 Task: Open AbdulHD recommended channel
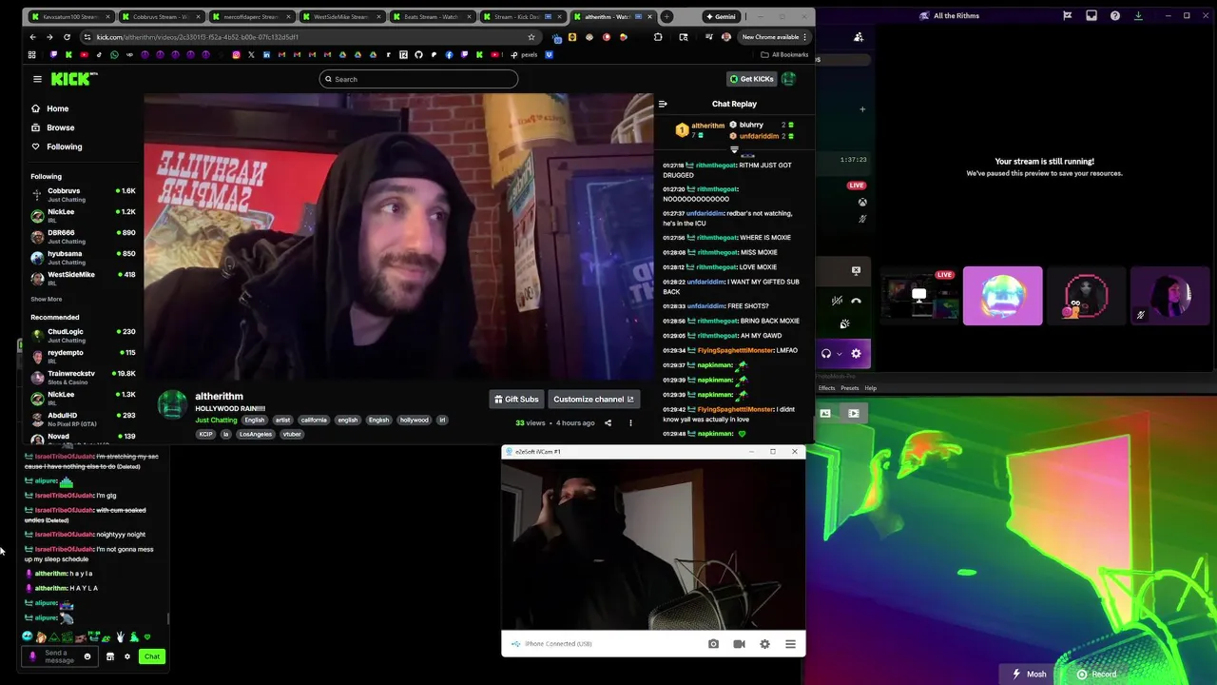[x=84, y=419]
